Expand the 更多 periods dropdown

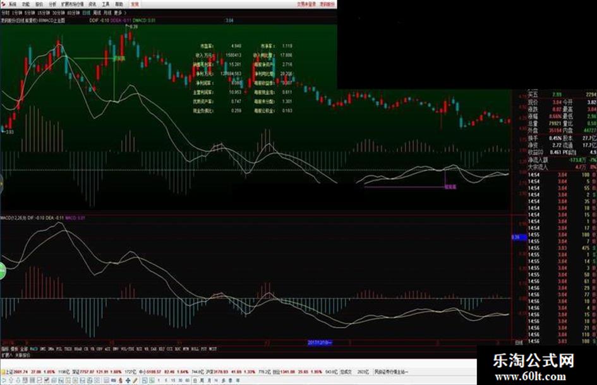point(120,13)
